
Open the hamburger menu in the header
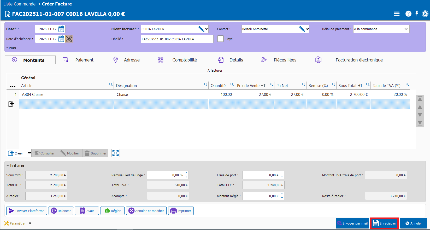point(397,14)
